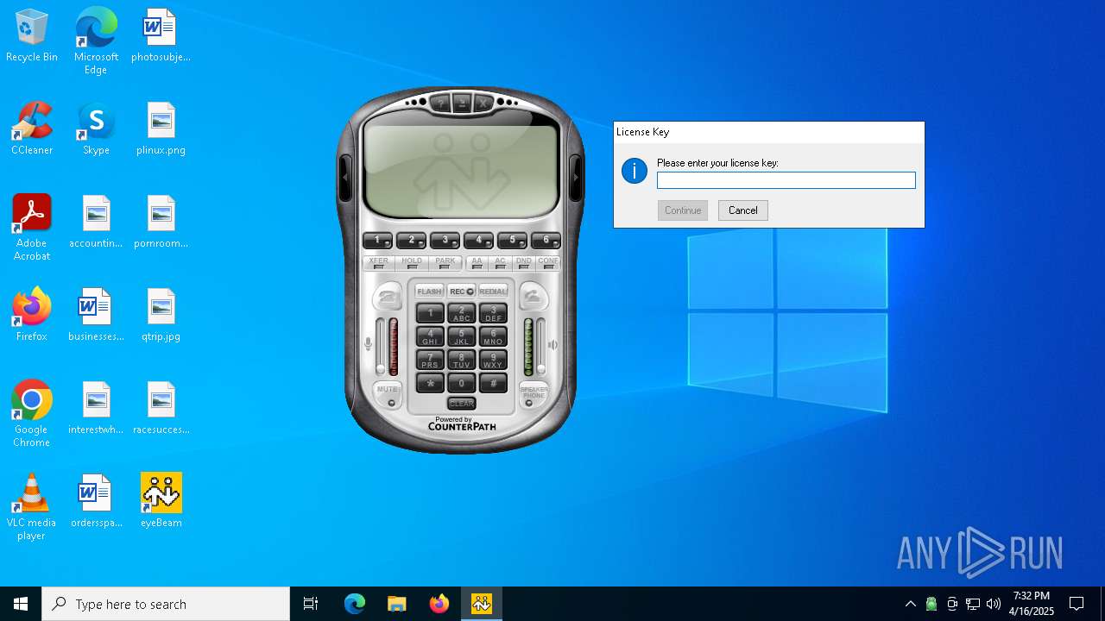
Task: Select the plinux.png file icon
Action: pyautogui.click(x=161, y=129)
